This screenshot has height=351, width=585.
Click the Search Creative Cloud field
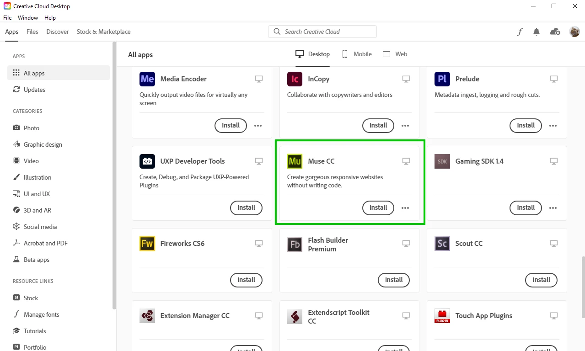tap(322, 32)
